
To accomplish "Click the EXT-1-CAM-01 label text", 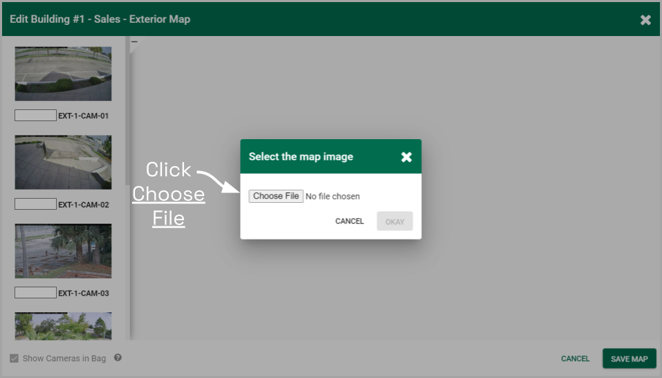I will tap(84, 116).
